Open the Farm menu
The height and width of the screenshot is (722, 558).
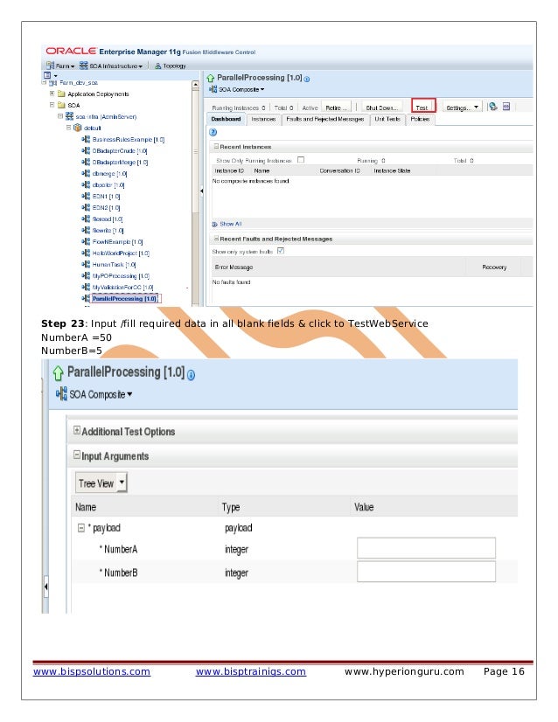tap(60, 66)
